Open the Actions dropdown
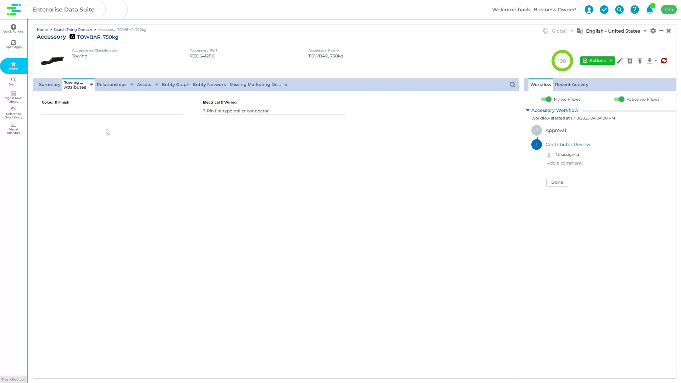The width and height of the screenshot is (681, 383). (x=597, y=61)
